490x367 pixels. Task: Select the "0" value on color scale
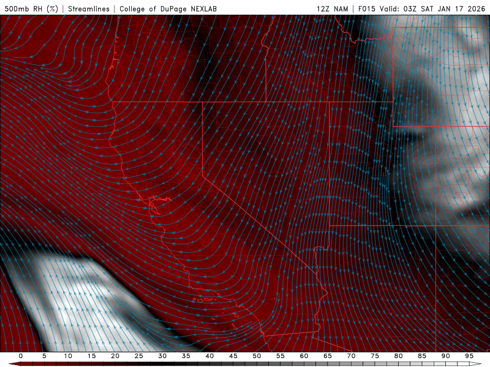click(21, 356)
